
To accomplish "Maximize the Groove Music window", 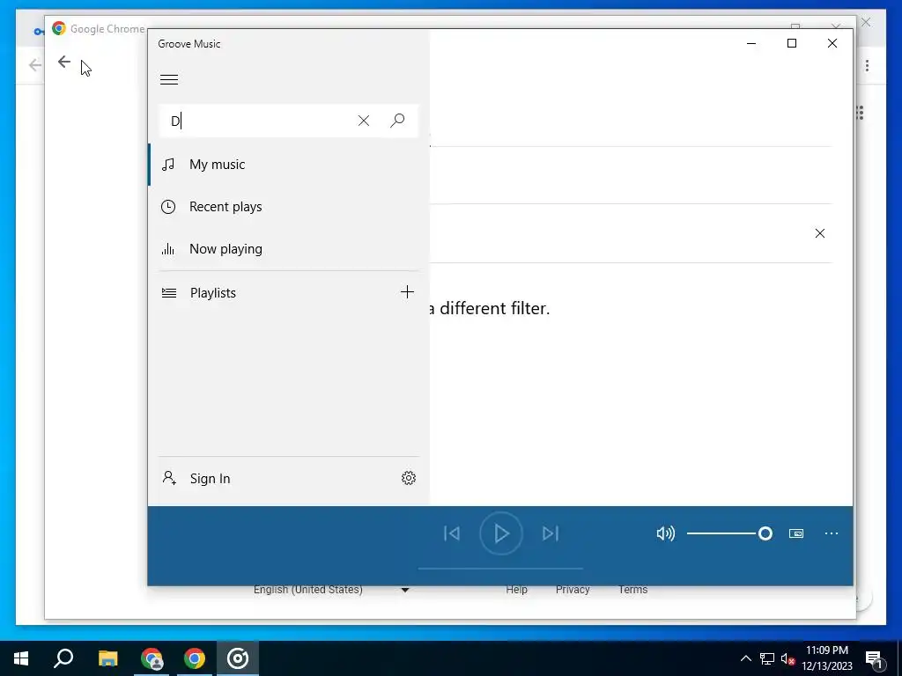I will [x=792, y=44].
